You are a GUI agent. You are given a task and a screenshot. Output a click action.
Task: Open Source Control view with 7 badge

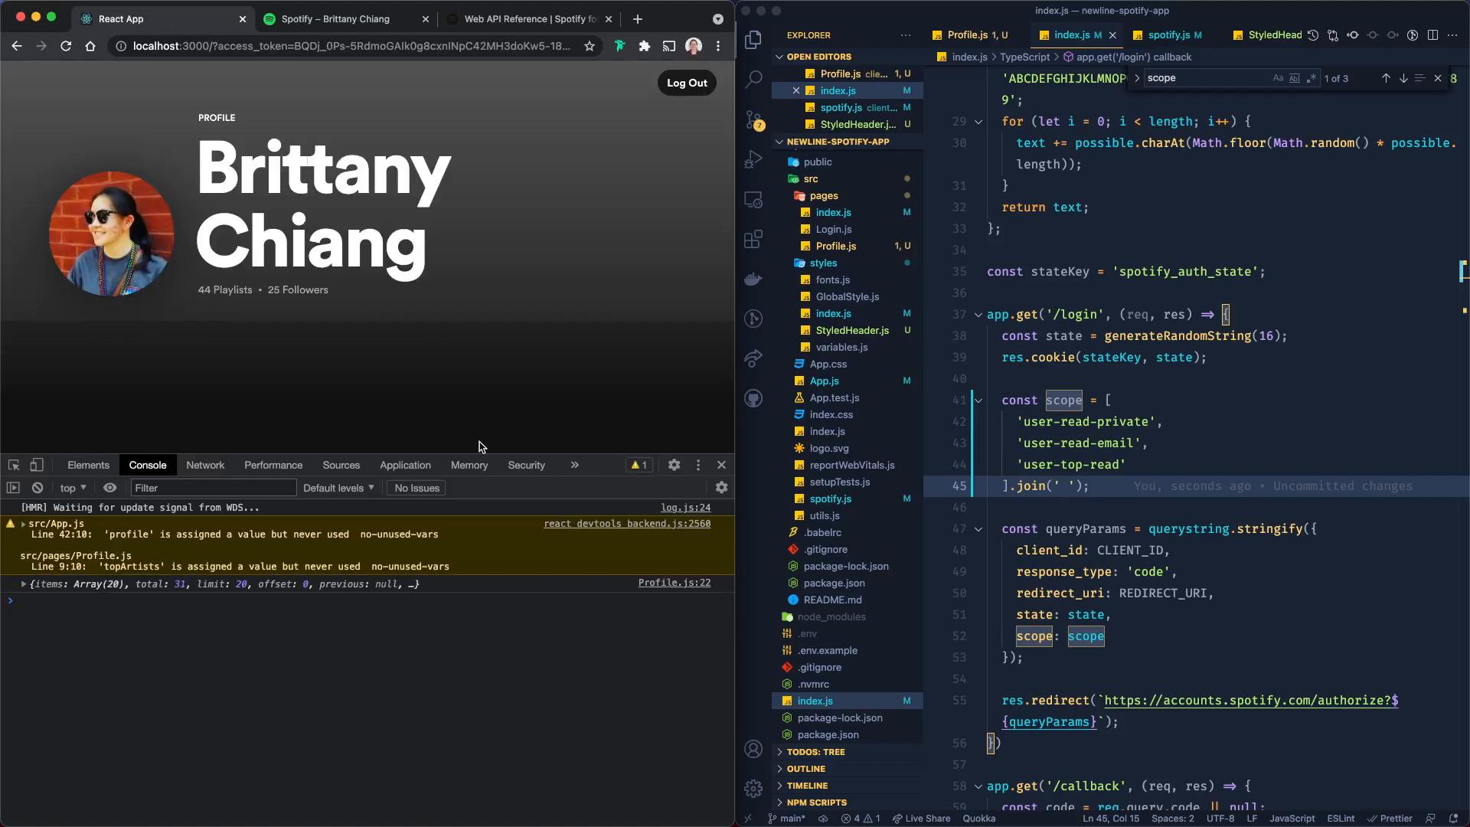point(753,119)
